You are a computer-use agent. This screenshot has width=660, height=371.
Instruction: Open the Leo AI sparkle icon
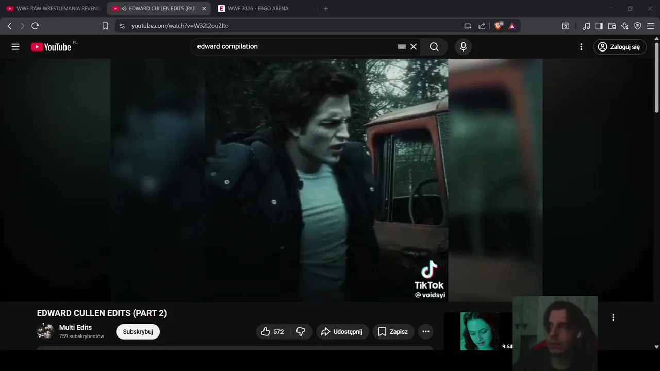point(625,26)
